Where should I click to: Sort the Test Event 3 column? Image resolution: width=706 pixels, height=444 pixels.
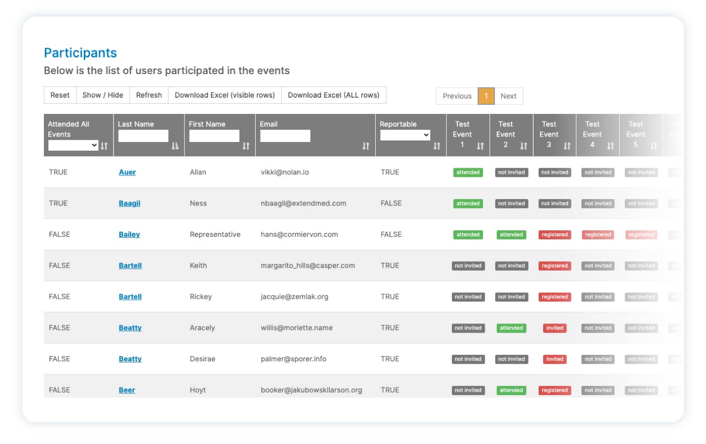[567, 146]
